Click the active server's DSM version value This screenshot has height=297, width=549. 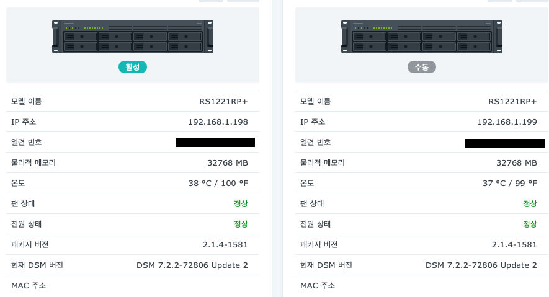pos(192,265)
